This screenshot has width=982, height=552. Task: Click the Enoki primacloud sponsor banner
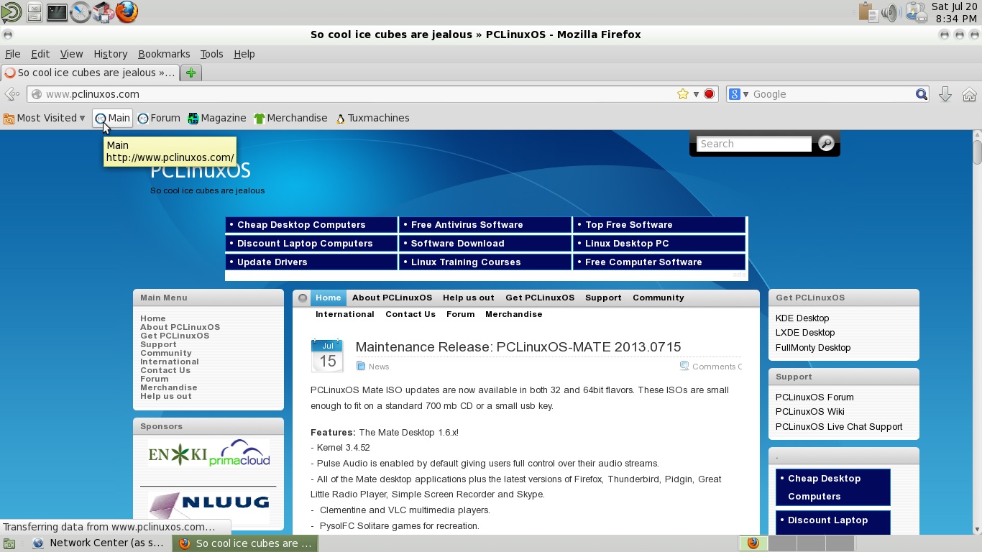click(x=208, y=454)
